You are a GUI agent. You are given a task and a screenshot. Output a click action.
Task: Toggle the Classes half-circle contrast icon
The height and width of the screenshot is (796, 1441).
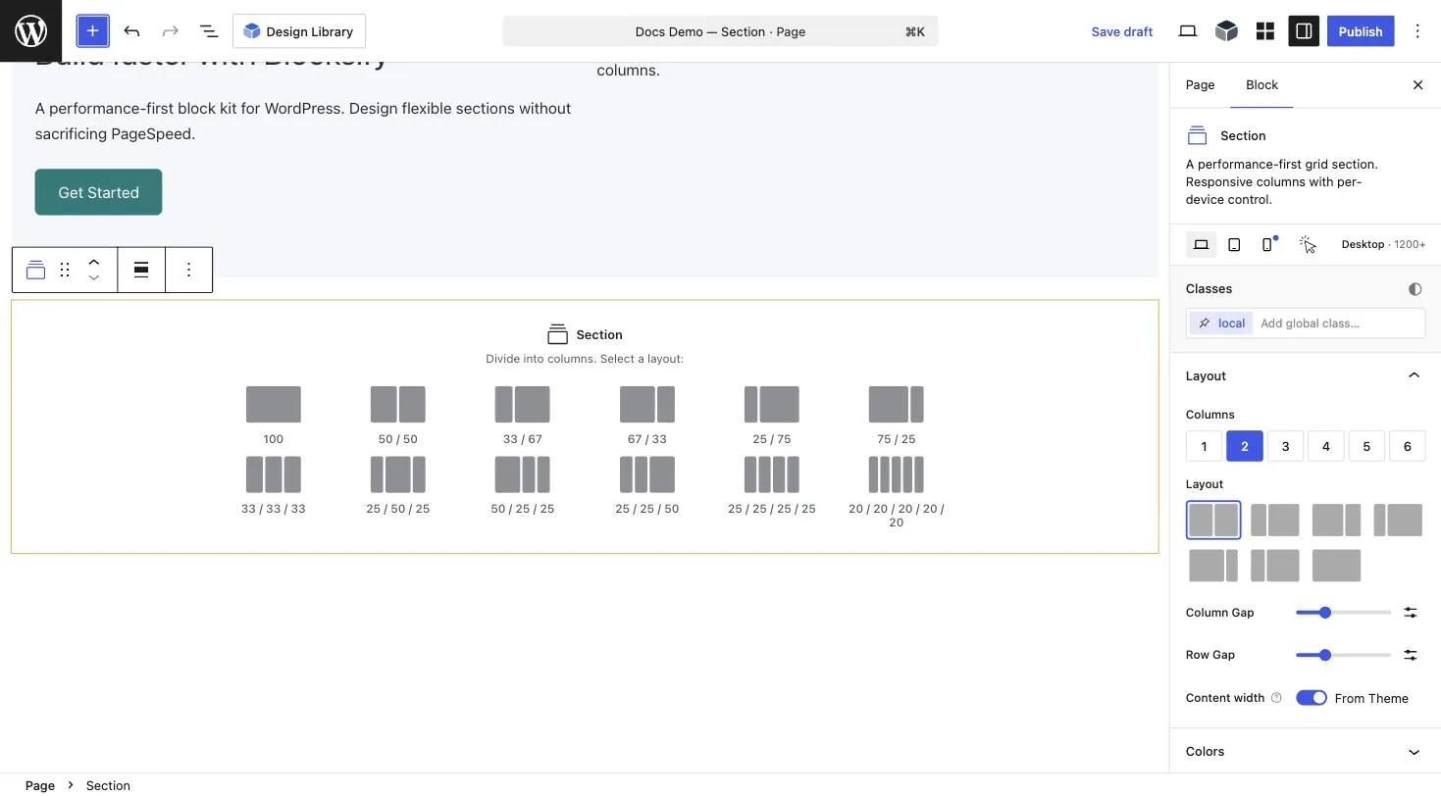(x=1415, y=289)
